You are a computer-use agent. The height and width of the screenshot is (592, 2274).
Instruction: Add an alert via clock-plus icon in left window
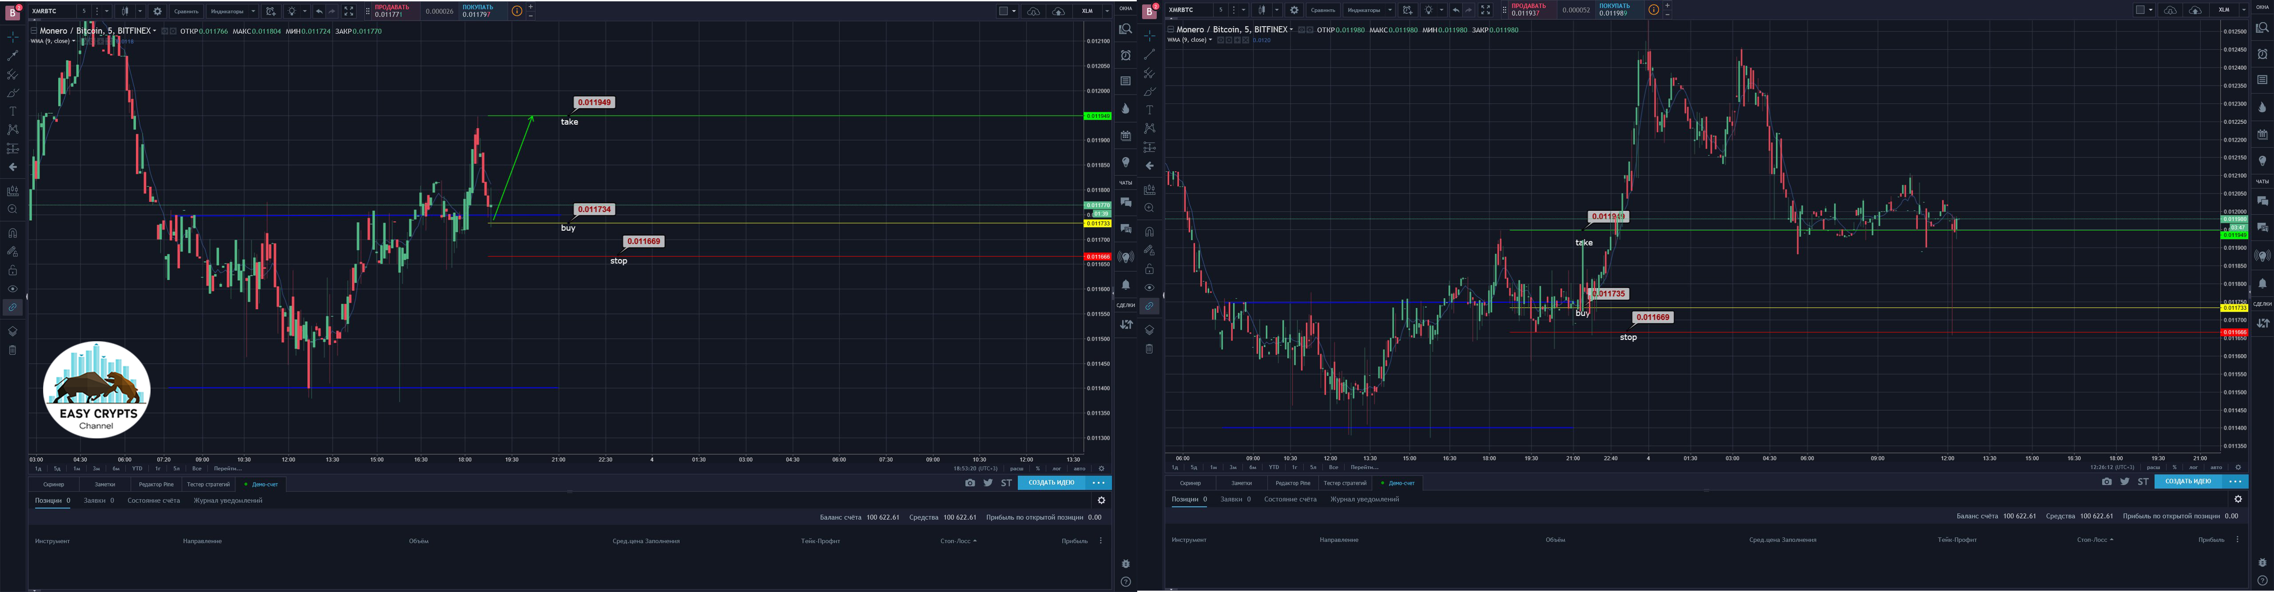[271, 12]
